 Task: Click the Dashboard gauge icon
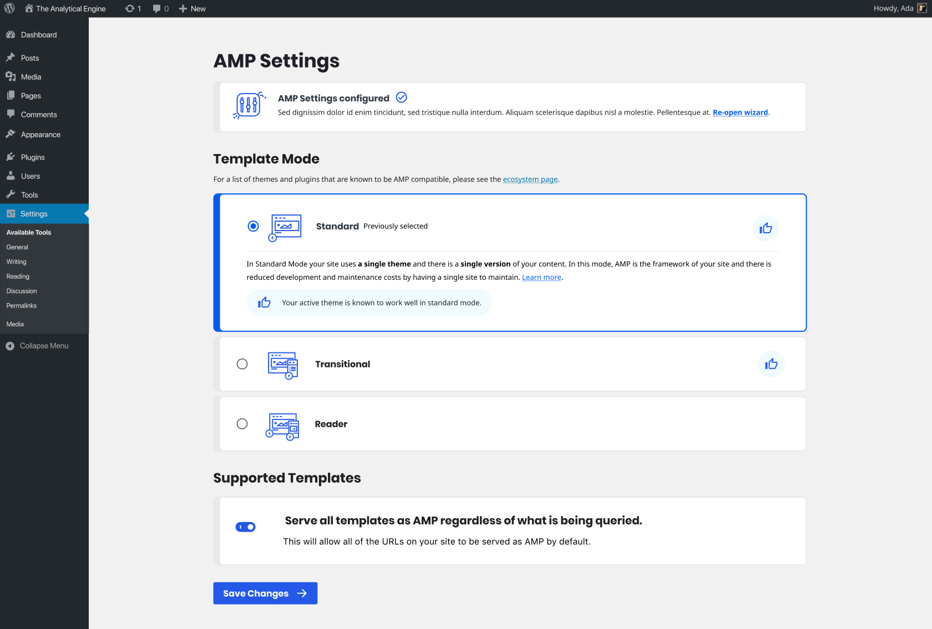11,34
